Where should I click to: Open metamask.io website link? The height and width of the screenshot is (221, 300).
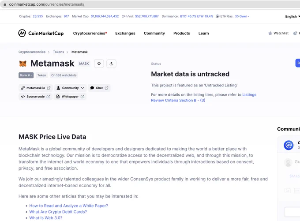point(36,88)
